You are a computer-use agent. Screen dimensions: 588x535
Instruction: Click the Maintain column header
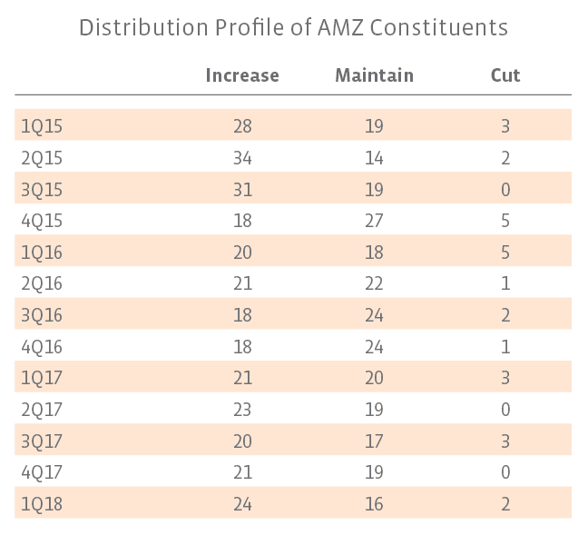[374, 74]
